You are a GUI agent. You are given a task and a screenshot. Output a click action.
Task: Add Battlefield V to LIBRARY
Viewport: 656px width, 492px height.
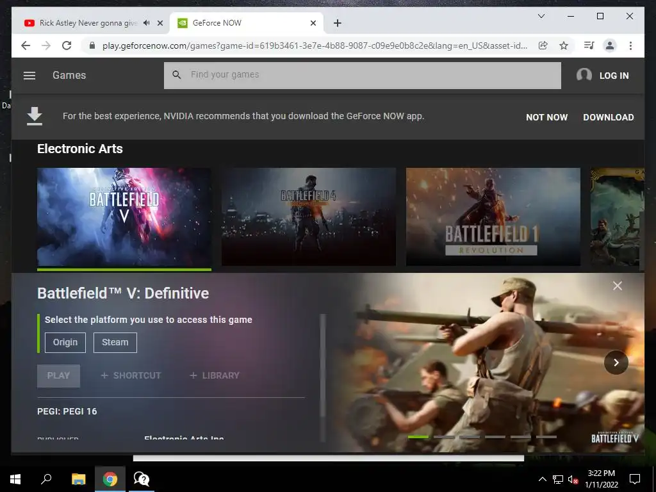click(x=215, y=375)
